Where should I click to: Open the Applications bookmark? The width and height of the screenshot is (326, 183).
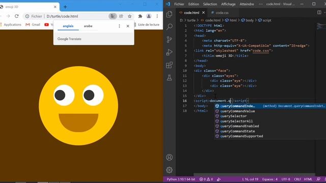(10, 24)
